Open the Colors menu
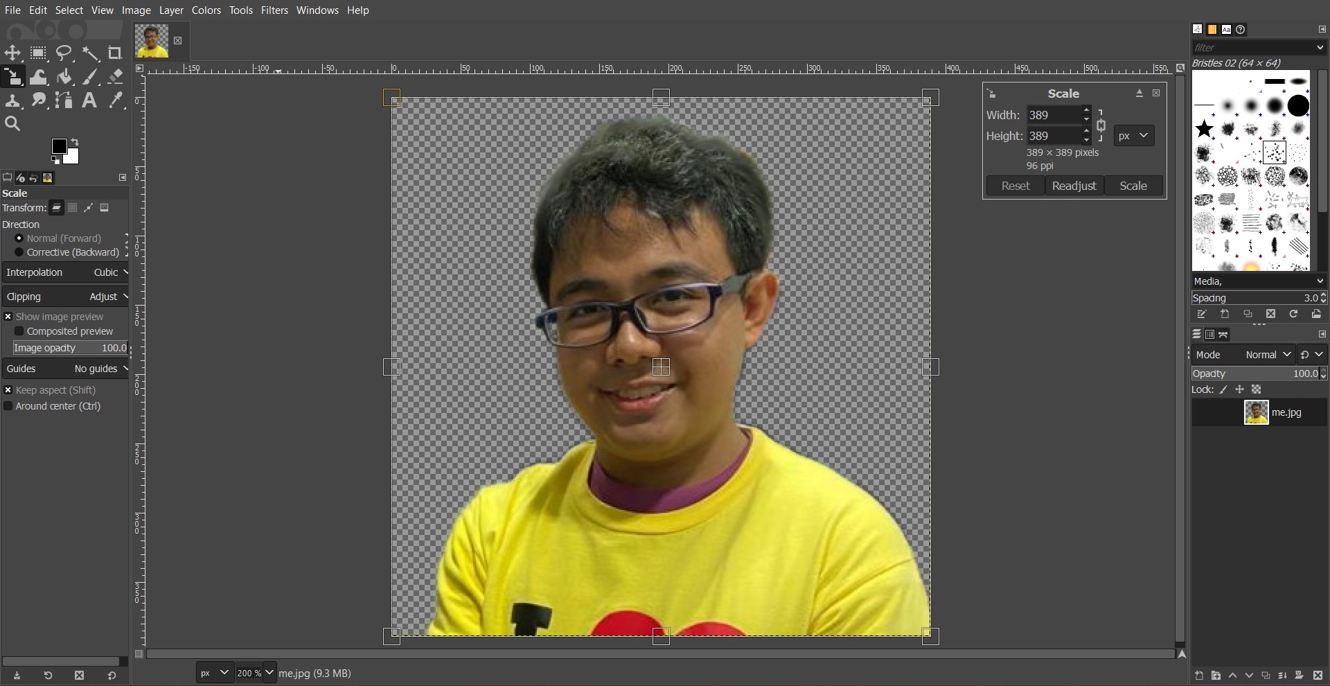1330x686 pixels. tap(206, 10)
